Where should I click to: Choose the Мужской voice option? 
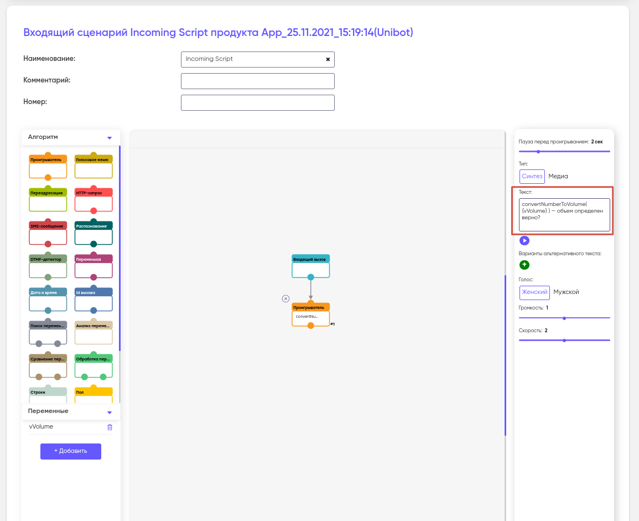tap(566, 292)
